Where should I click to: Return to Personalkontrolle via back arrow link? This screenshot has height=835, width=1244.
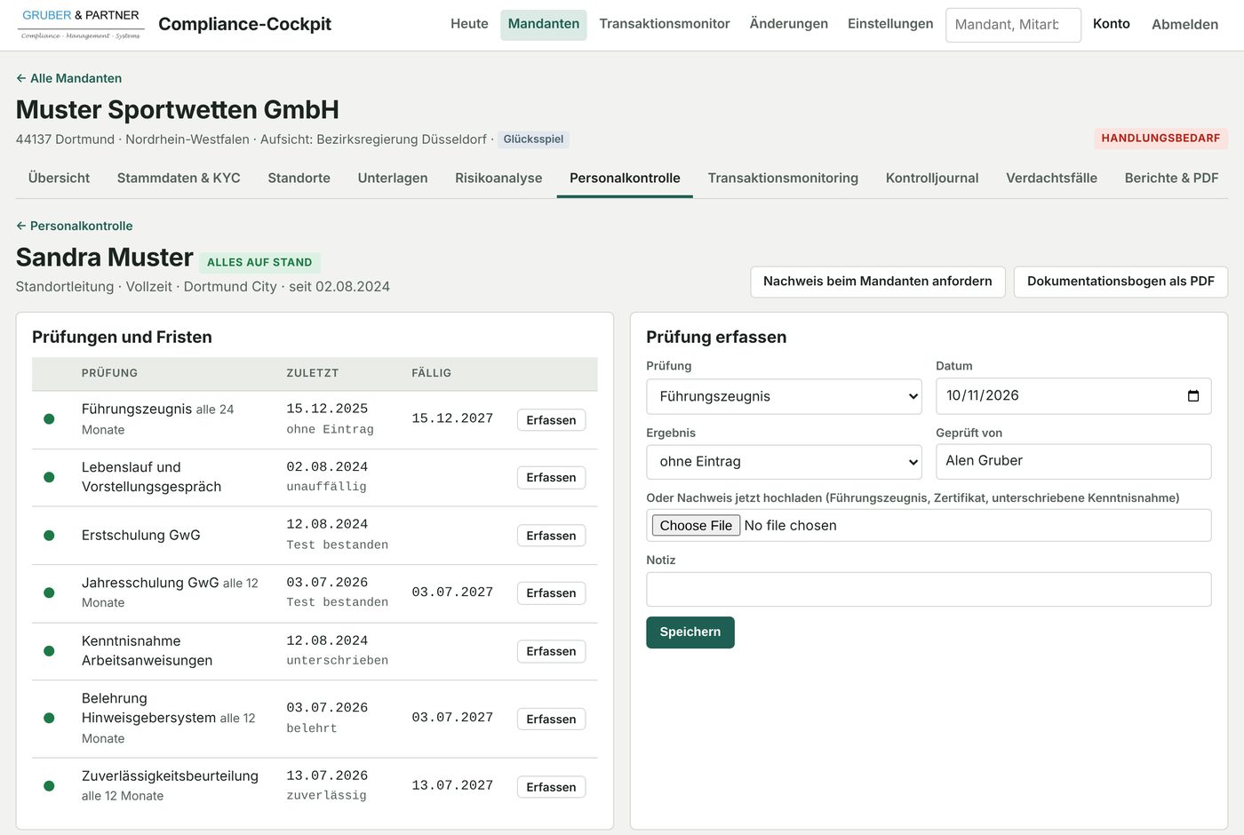coord(74,226)
